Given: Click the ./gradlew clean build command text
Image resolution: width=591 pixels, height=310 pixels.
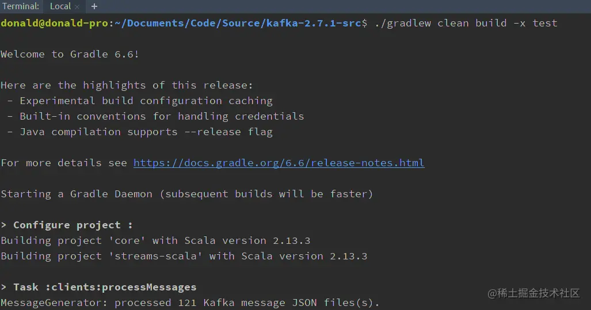Looking at the screenshot, I should pyautogui.click(x=466, y=23).
